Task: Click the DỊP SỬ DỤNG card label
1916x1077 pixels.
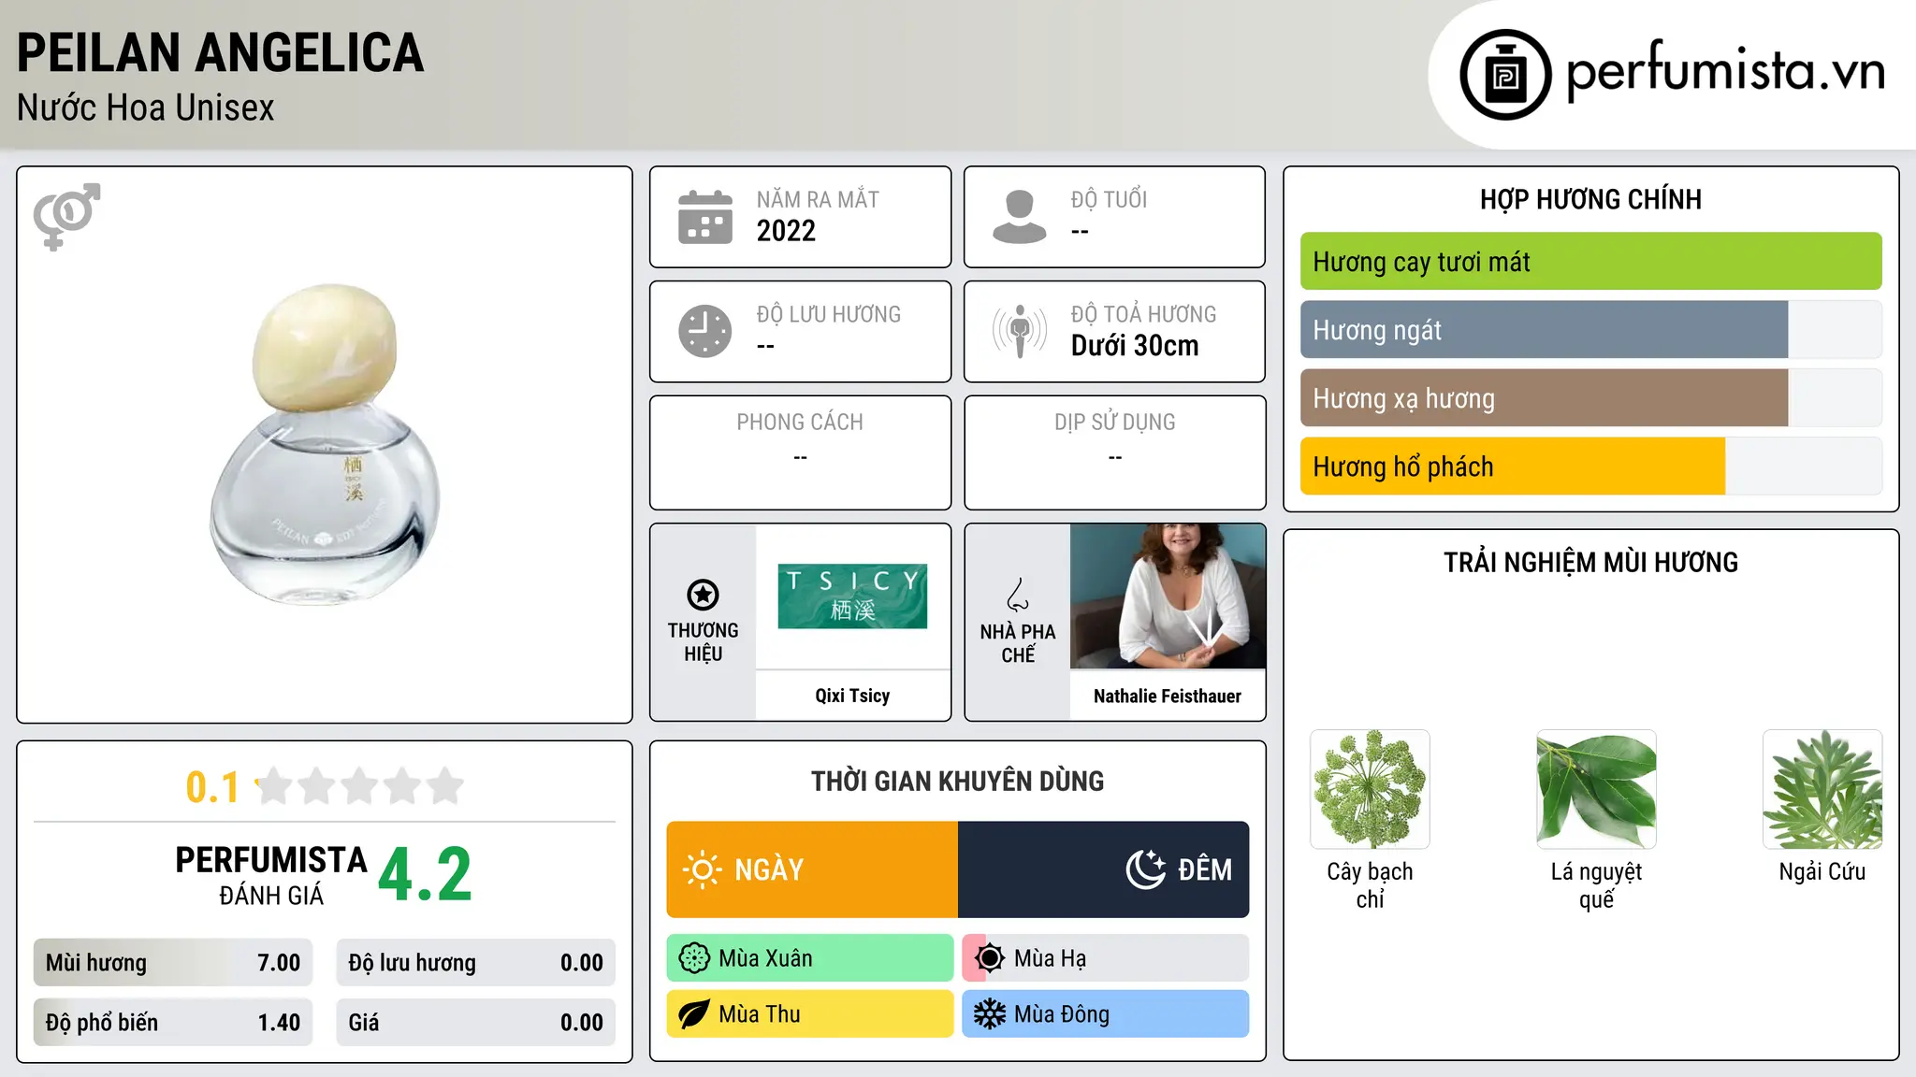Action: point(1115,423)
